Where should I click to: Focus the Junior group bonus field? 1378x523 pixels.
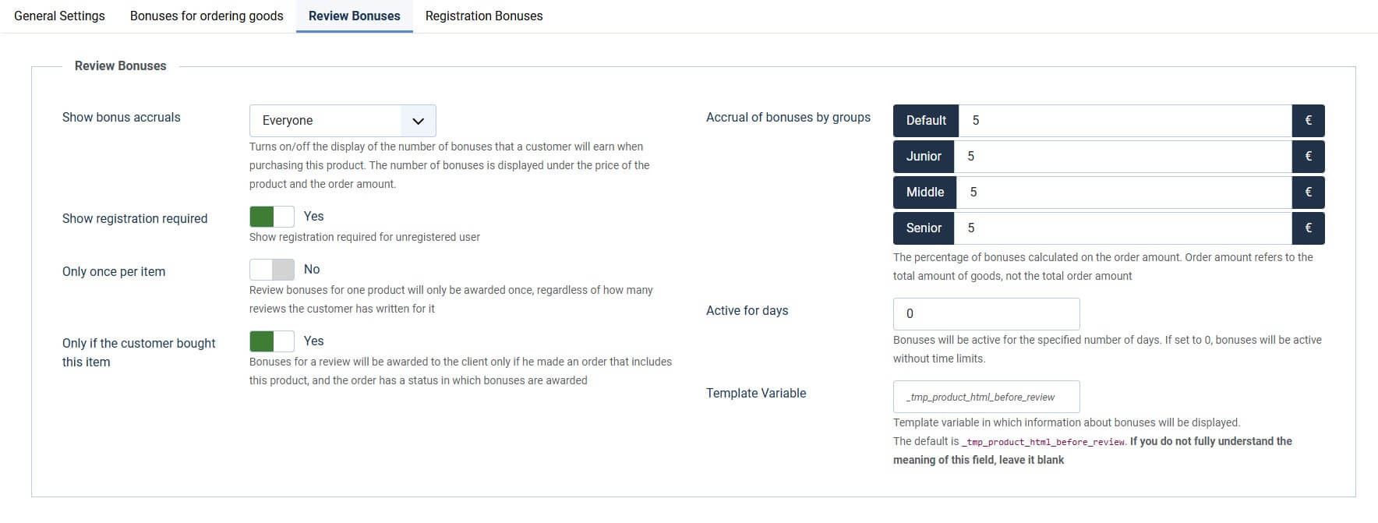[x=1122, y=157]
